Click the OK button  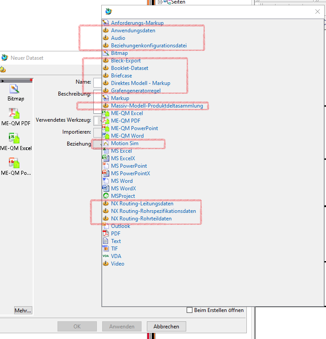77,327
